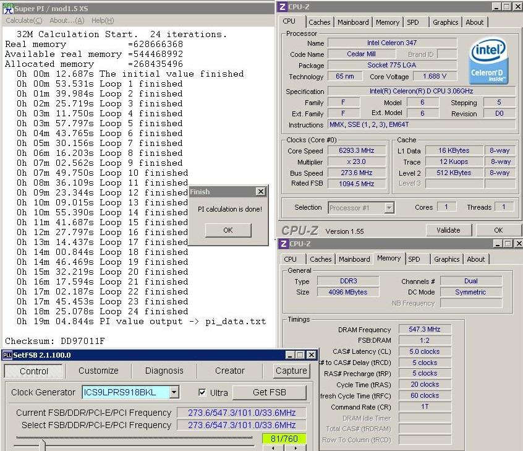
Task: Click the 81/760 green value box
Action: click(284, 439)
